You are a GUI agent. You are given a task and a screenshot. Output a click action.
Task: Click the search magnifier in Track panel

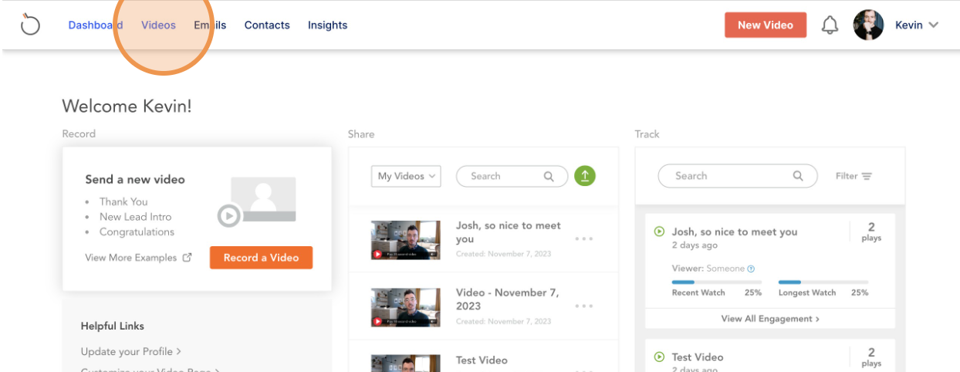coord(798,176)
